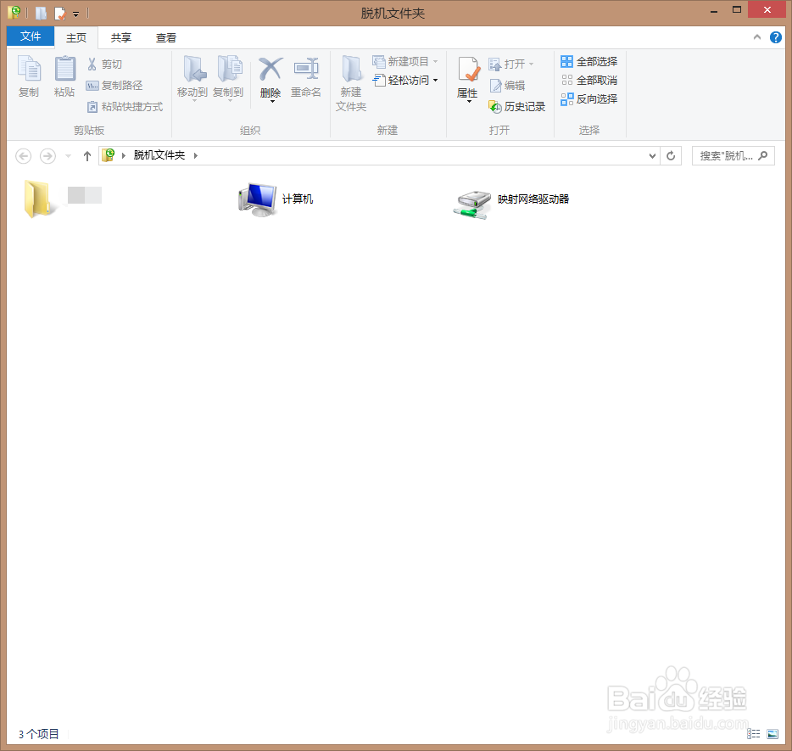This screenshot has height=751, width=792.
Task: Maximize the 脱机文件夹 window
Action: tap(736, 10)
